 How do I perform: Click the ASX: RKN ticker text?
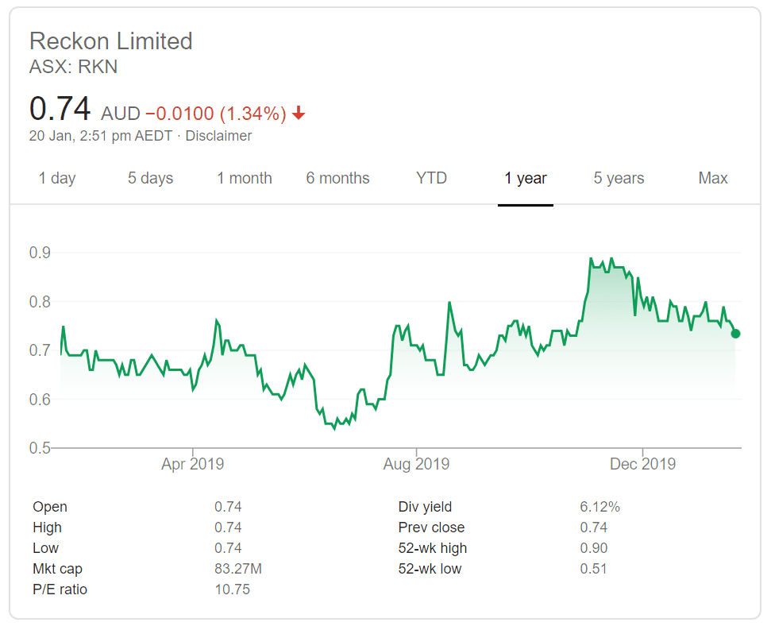tap(74, 67)
